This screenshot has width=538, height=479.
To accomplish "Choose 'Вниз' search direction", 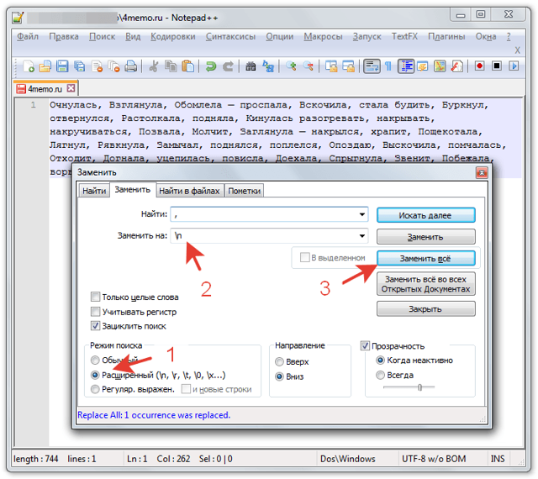I will pos(279,376).
